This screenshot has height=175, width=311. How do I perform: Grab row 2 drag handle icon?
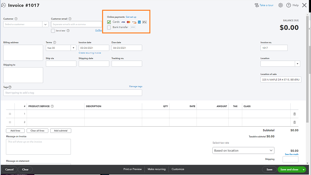(10, 122)
